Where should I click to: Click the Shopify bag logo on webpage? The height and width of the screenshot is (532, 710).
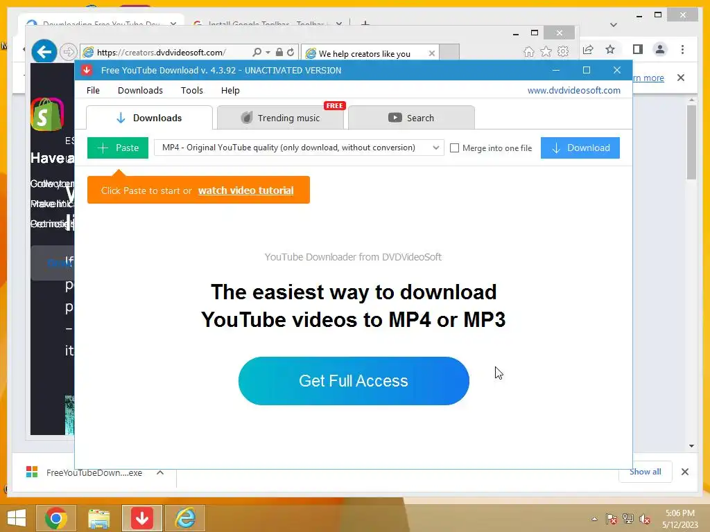tap(47, 114)
